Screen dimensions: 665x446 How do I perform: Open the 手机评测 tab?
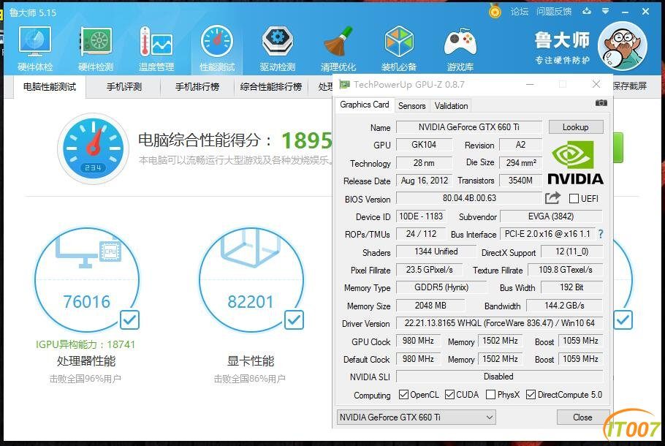pyautogui.click(x=124, y=86)
